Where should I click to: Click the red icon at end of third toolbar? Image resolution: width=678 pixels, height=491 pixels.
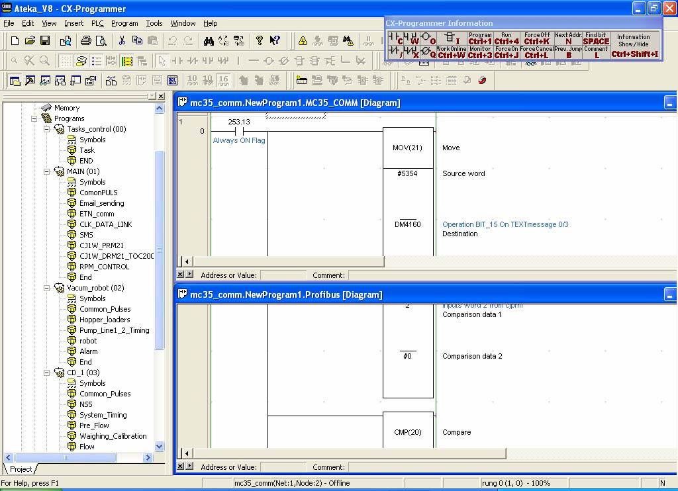click(x=482, y=80)
